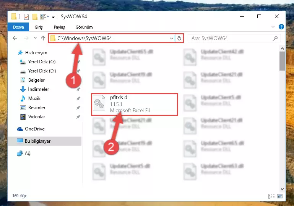Click the vertical scrollbar thumb

(282, 61)
